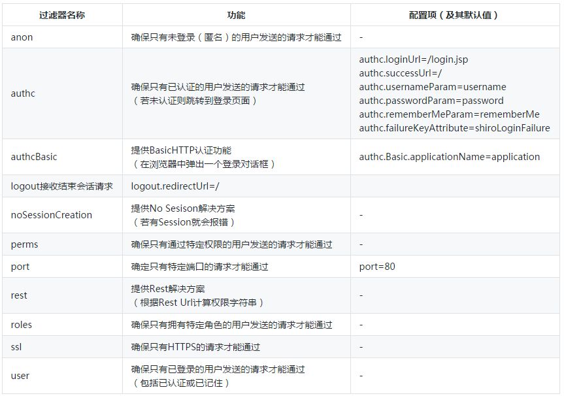Screen dimensions: 564x396
Task: Click text authc.usernameParam=username
Action: [x=433, y=87]
